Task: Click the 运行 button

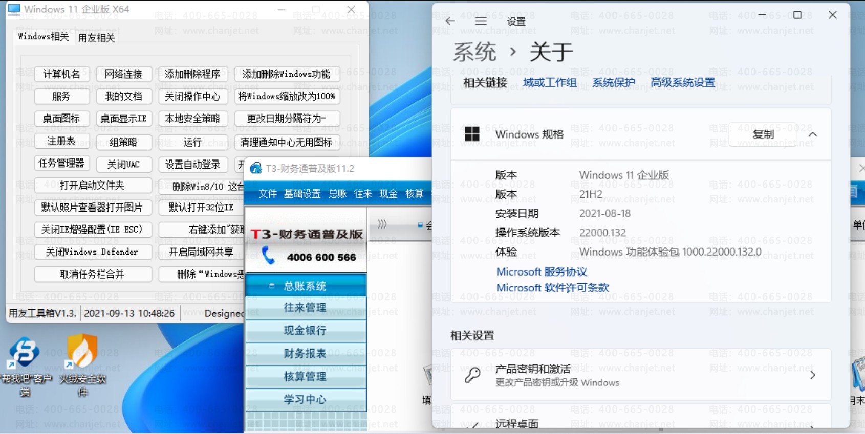Action: click(192, 142)
